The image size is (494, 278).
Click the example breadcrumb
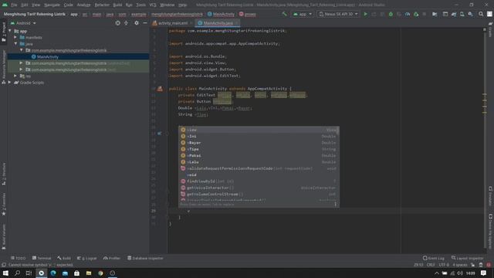[x=139, y=14]
